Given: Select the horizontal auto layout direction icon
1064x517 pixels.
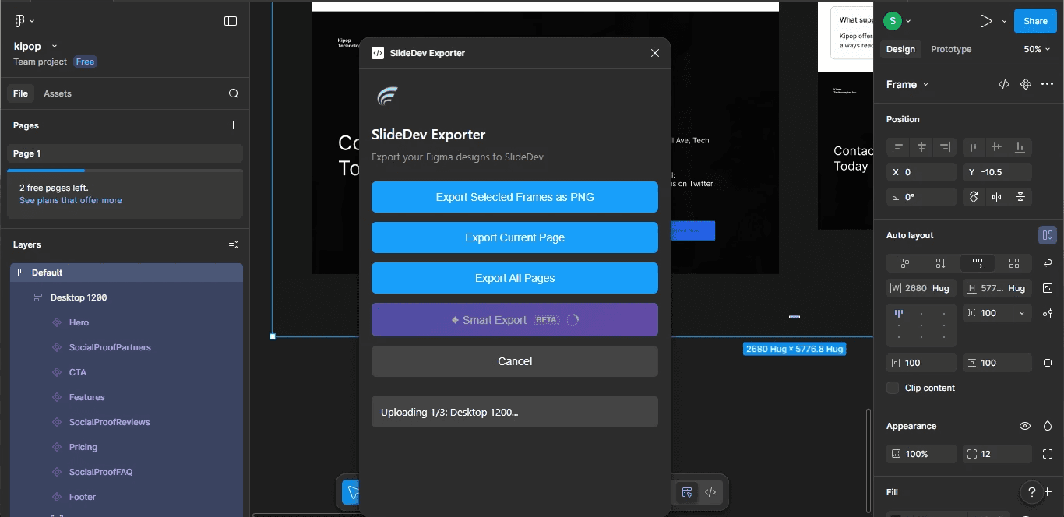Looking at the screenshot, I should point(977,263).
